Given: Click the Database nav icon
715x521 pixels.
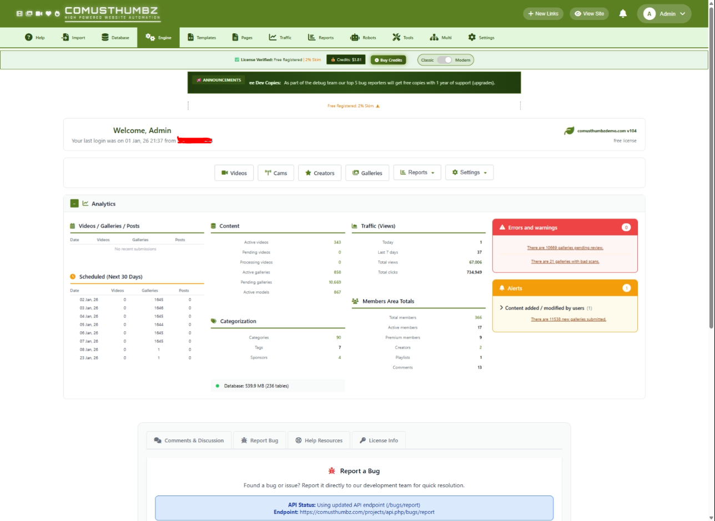Looking at the screenshot, I should tap(105, 38).
